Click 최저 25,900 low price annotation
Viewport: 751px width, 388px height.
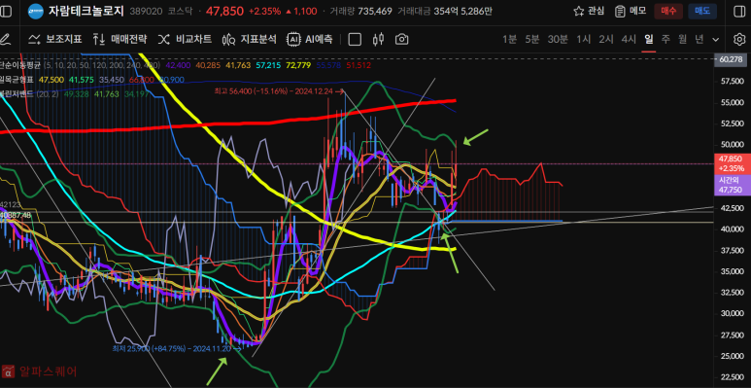click(x=176, y=349)
